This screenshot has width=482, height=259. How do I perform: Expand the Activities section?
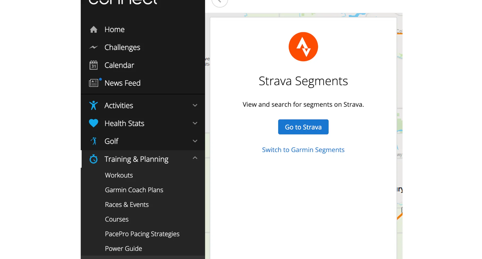click(x=195, y=105)
